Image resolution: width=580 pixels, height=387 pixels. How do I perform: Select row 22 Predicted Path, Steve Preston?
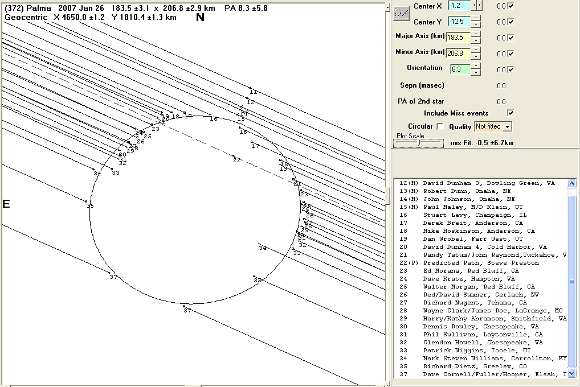pos(480,263)
